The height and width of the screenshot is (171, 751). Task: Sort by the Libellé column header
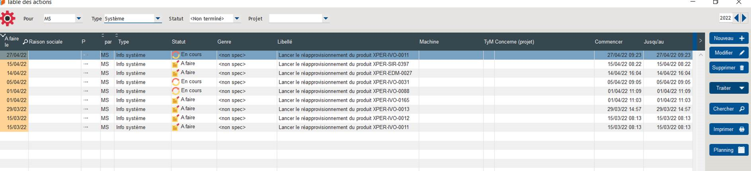pyautogui.click(x=285, y=42)
